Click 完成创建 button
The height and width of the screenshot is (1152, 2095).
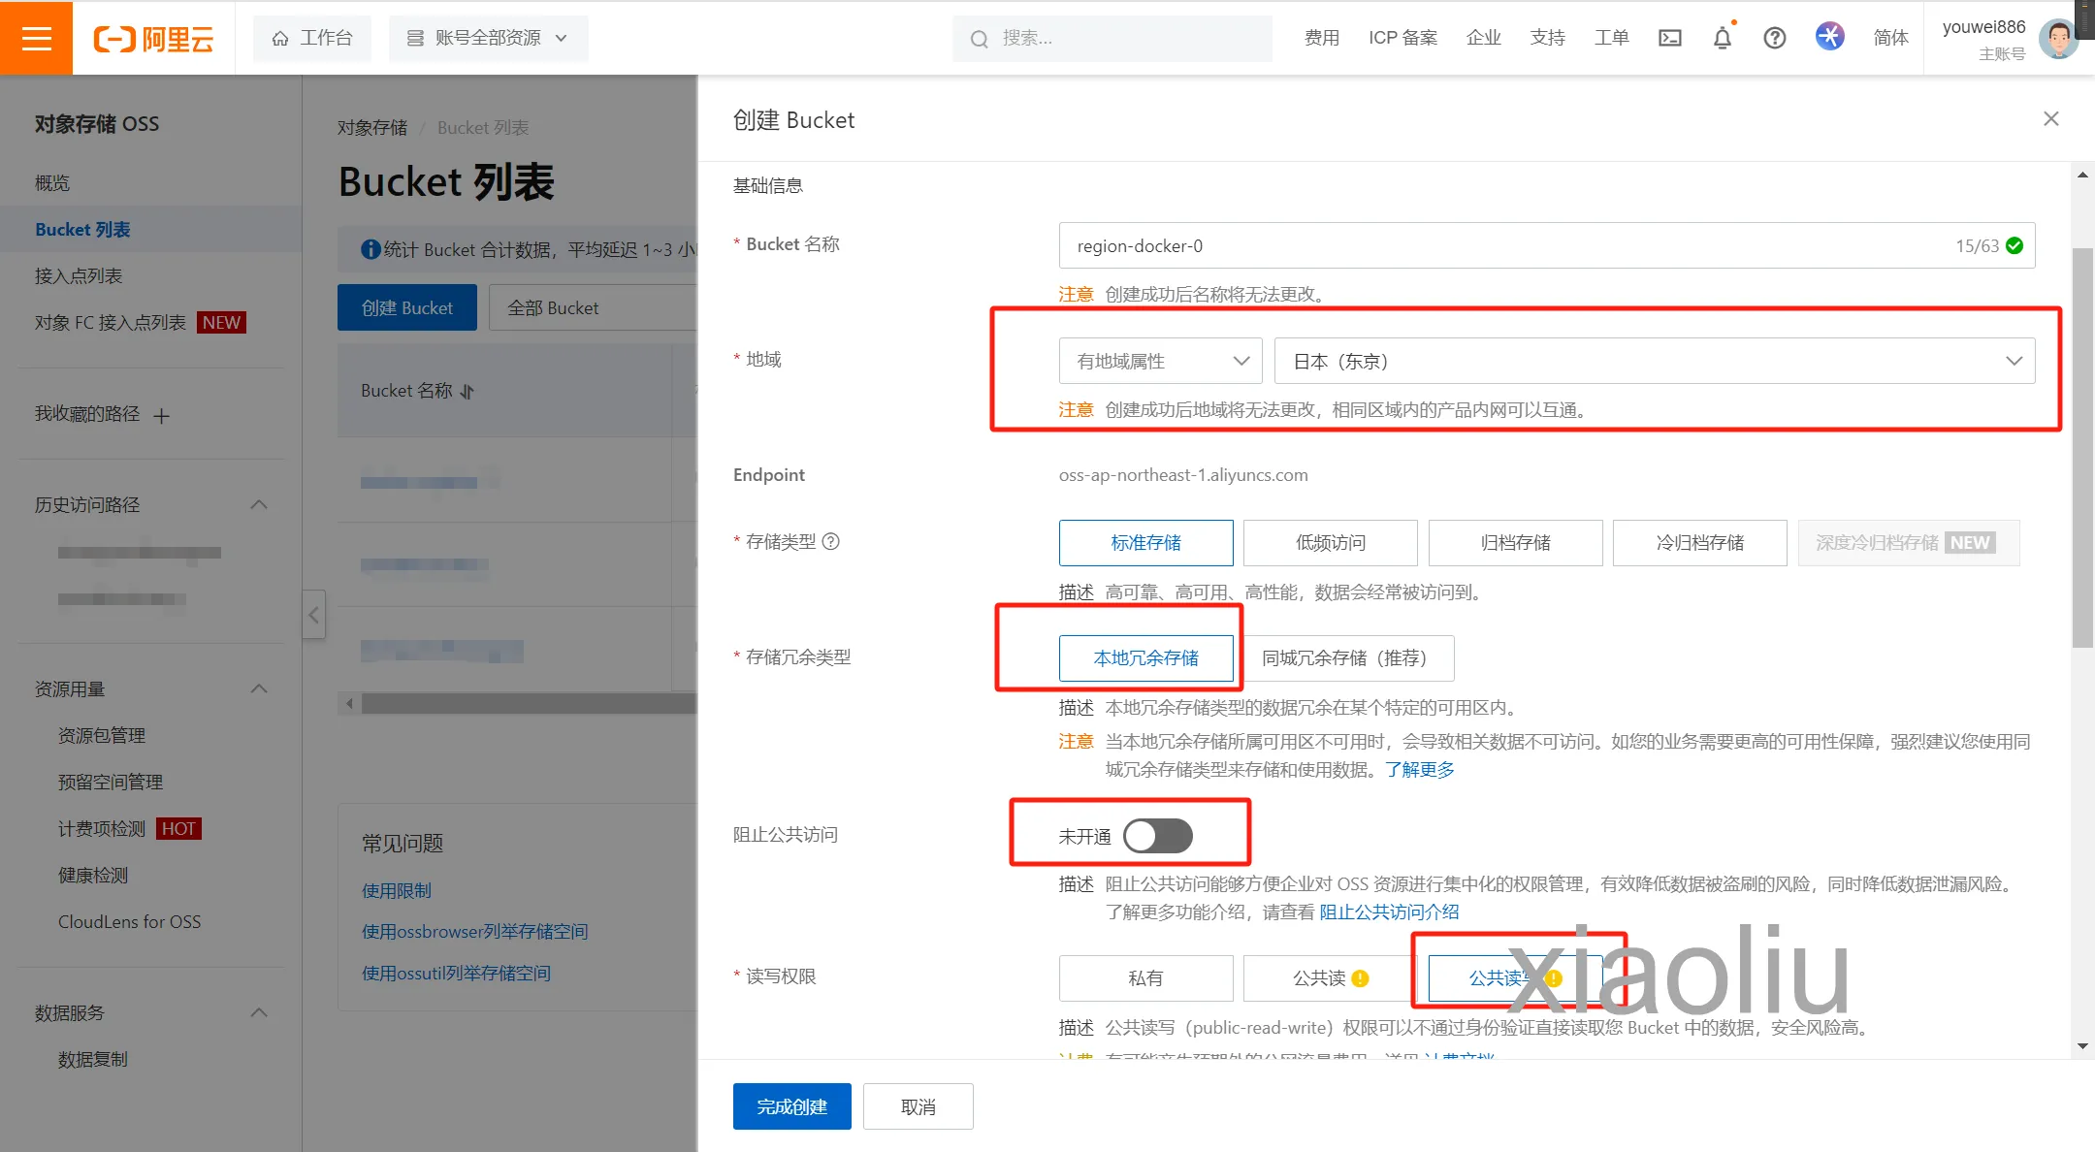click(791, 1106)
